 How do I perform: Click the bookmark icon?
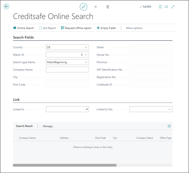pos(160,7)
